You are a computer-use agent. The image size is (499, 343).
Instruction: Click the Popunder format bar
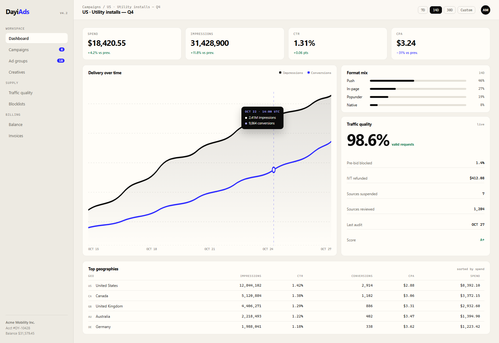point(418,97)
